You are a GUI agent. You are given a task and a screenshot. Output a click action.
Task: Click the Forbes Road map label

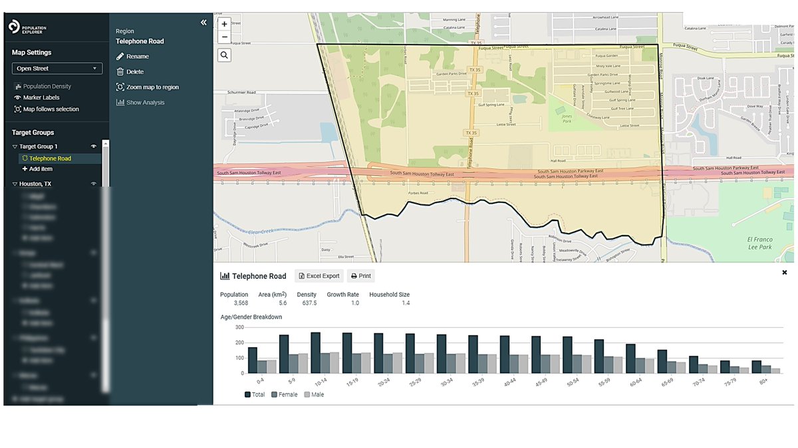[x=418, y=193]
